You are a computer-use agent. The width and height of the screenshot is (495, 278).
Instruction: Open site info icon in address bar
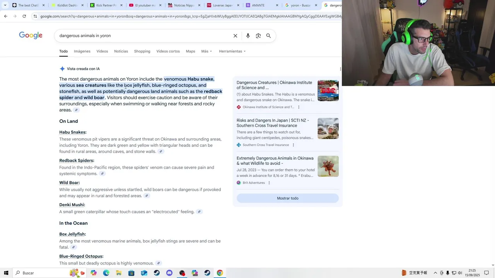[x=35, y=16]
